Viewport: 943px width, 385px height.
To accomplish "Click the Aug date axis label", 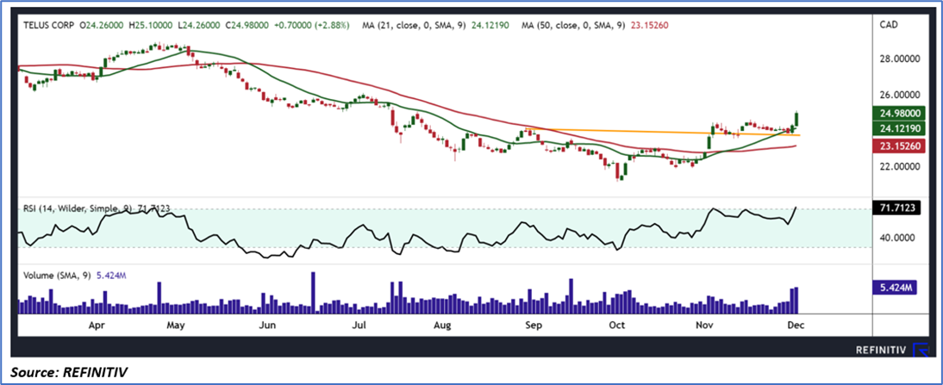I will point(443,325).
